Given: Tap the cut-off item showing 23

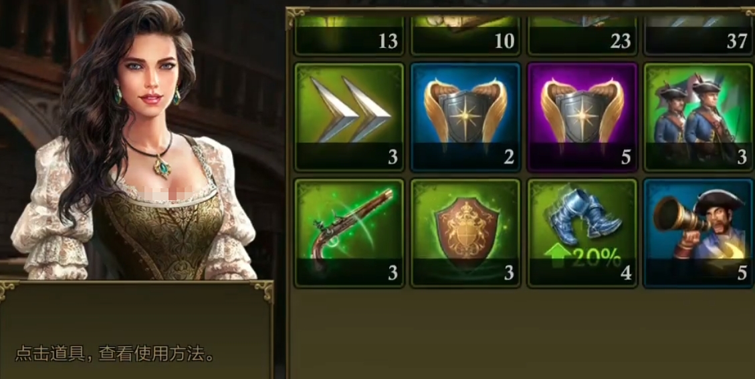Looking at the screenshot, I should tap(582, 35).
